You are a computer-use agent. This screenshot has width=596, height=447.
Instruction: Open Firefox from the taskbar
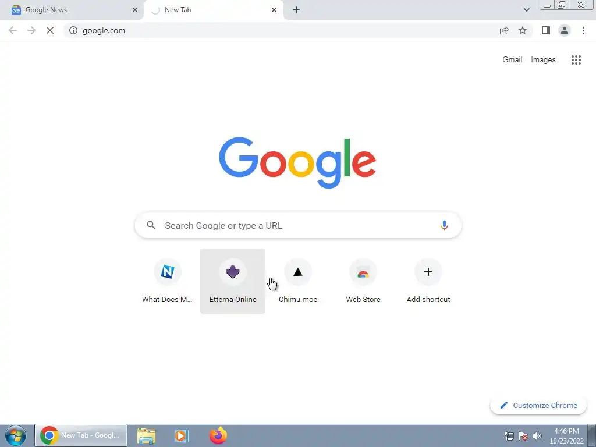218,435
